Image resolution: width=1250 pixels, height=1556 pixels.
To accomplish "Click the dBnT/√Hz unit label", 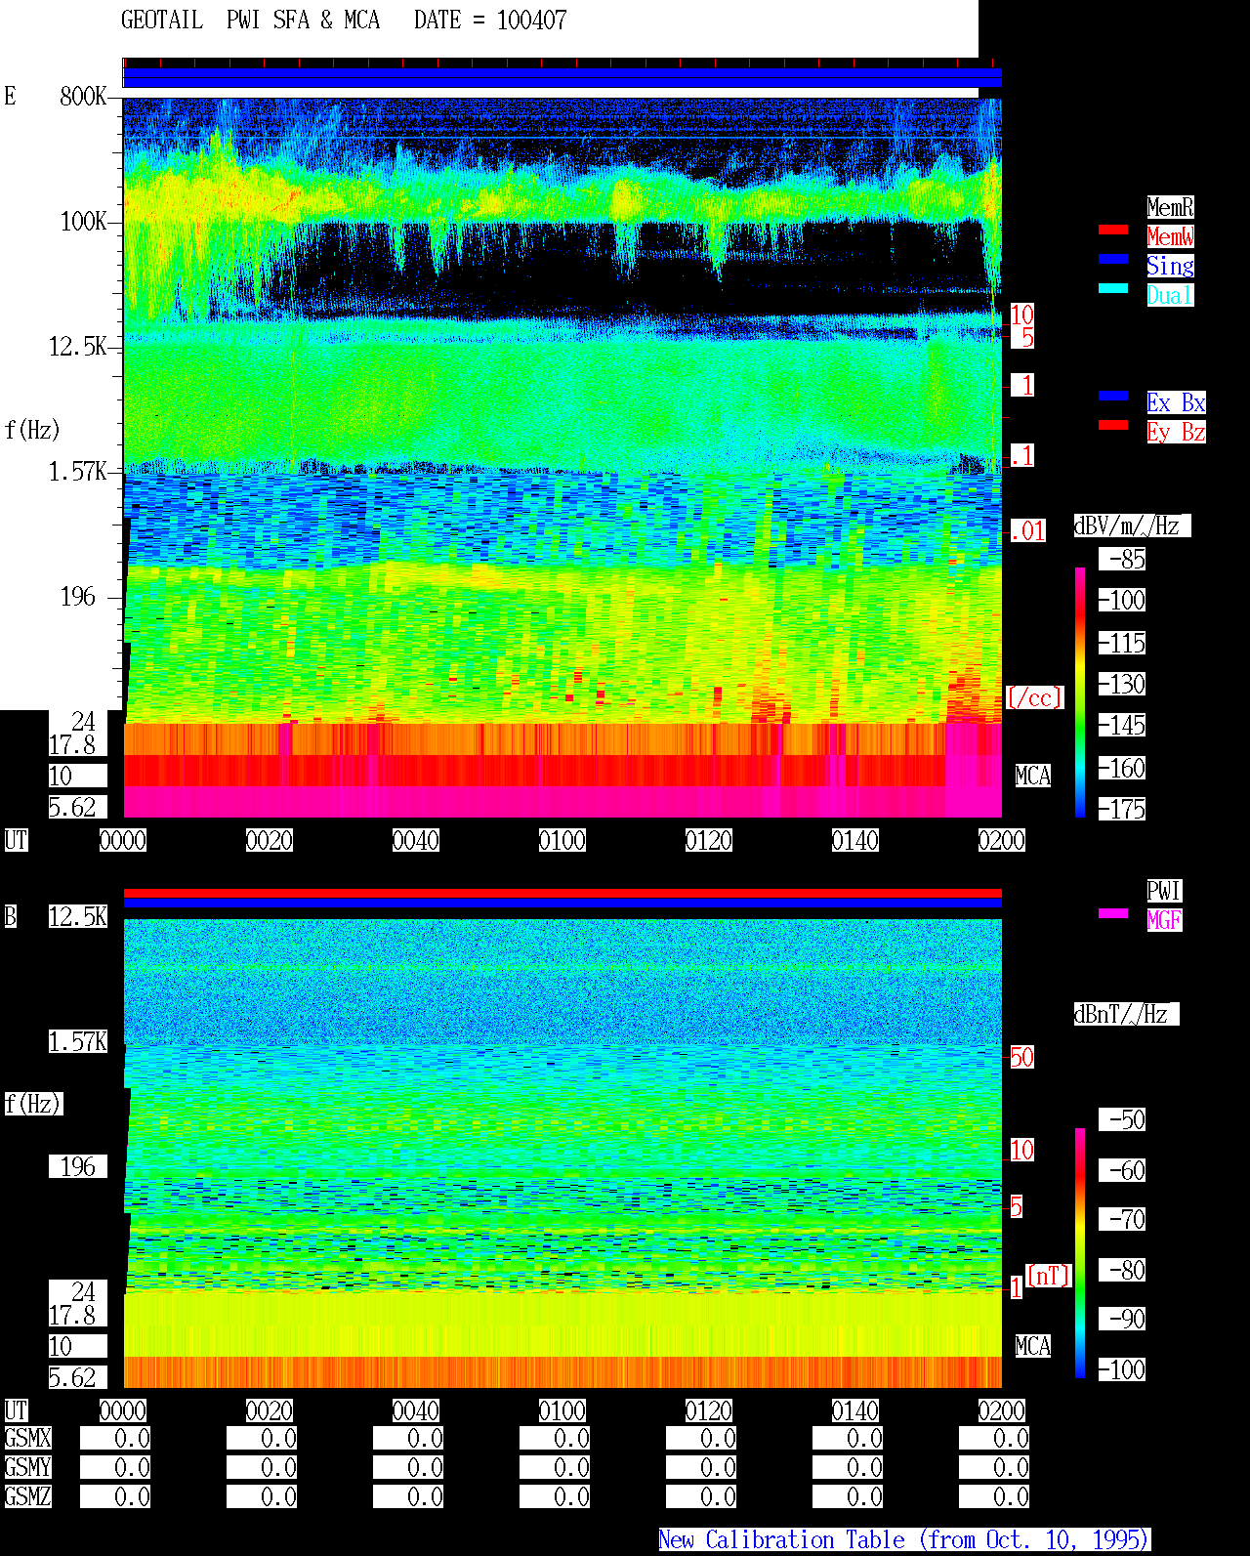I will tap(1126, 1014).
